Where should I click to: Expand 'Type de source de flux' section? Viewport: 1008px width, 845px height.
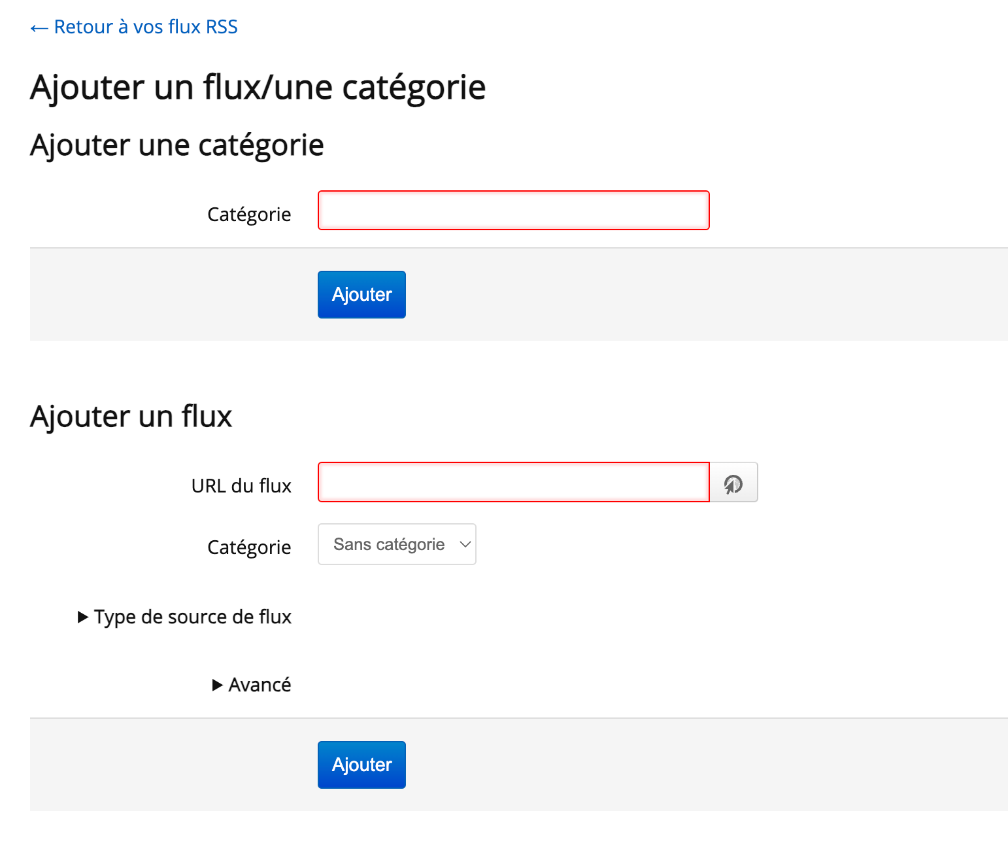pyautogui.click(x=192, y=617)
